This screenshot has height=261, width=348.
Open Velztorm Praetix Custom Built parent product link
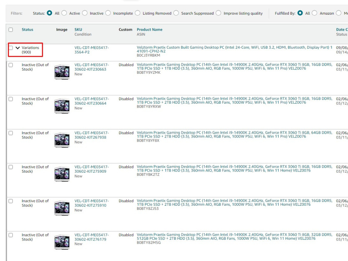pyautogui.click(x=234, y=49)
